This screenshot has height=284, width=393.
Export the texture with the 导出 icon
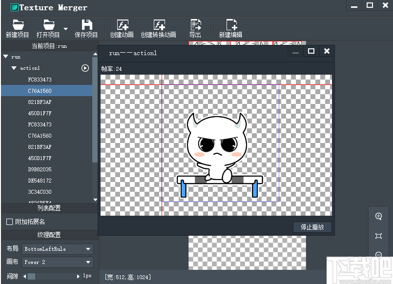click(197, 28)
